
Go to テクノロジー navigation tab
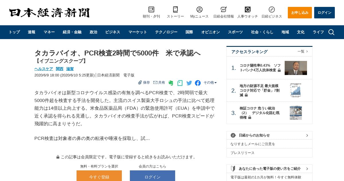(166, 32)
